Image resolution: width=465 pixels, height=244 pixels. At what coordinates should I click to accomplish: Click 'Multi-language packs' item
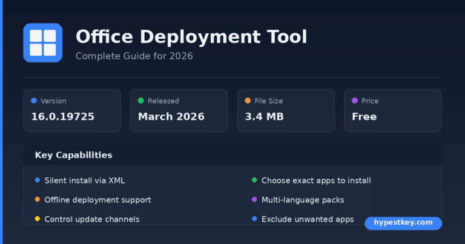(x=303, y=200)
